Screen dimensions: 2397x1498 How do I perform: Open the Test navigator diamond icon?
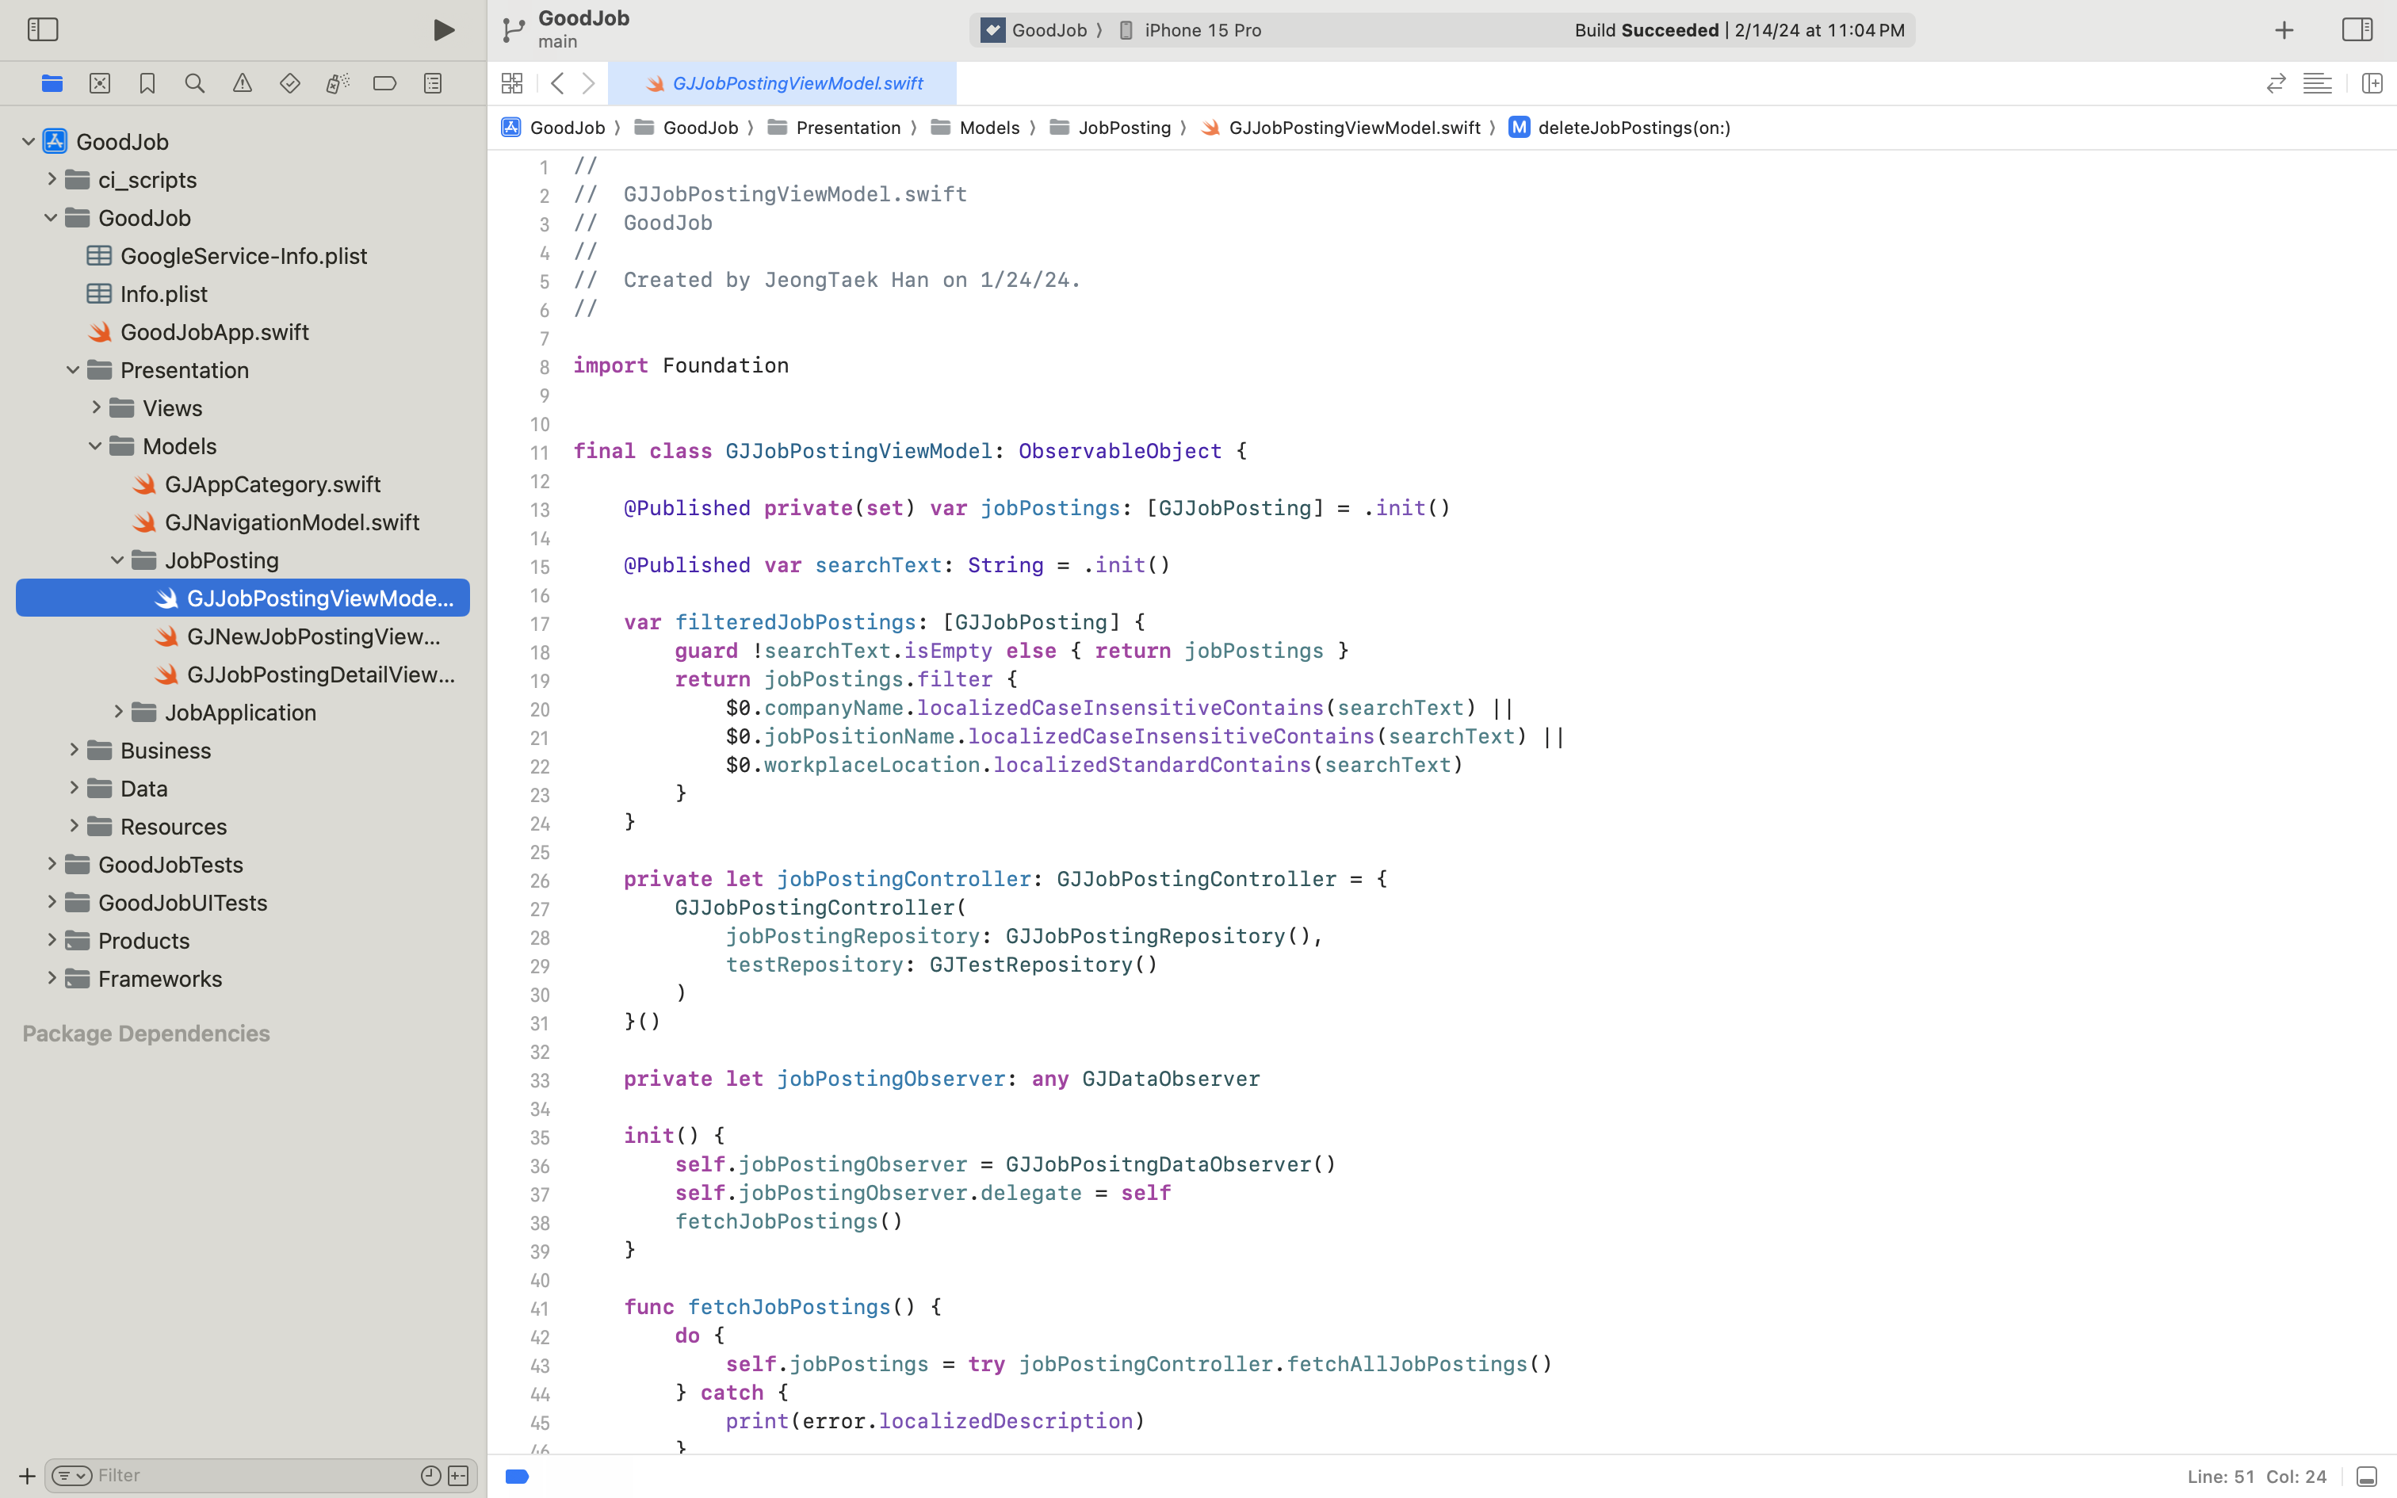click(290, 83)
